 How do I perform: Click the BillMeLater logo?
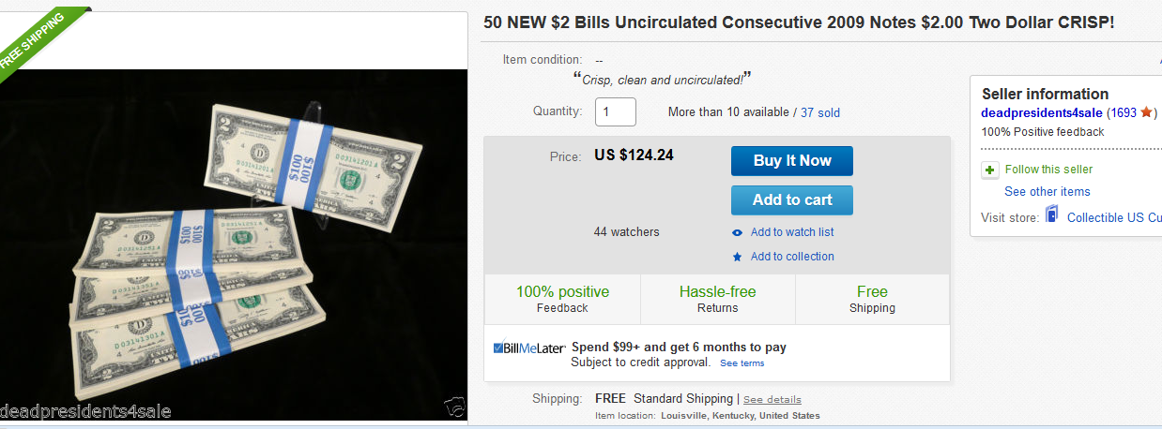[x=529, y=348]
